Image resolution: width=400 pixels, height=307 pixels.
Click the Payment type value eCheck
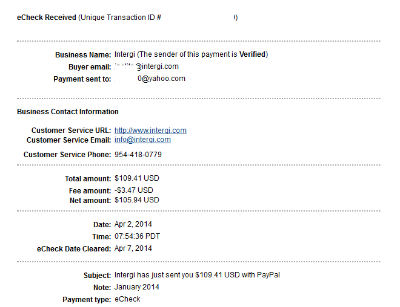(127, 299)
